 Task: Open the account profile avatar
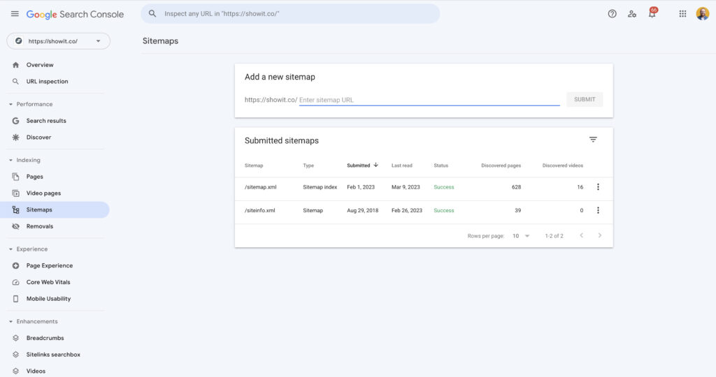[x=702, y=14]
